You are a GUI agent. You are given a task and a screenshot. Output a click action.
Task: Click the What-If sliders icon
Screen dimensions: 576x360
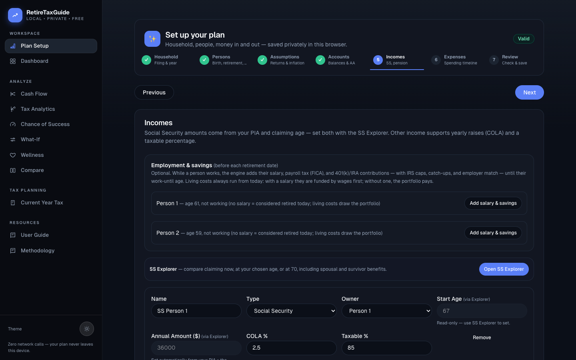[13, 140]
